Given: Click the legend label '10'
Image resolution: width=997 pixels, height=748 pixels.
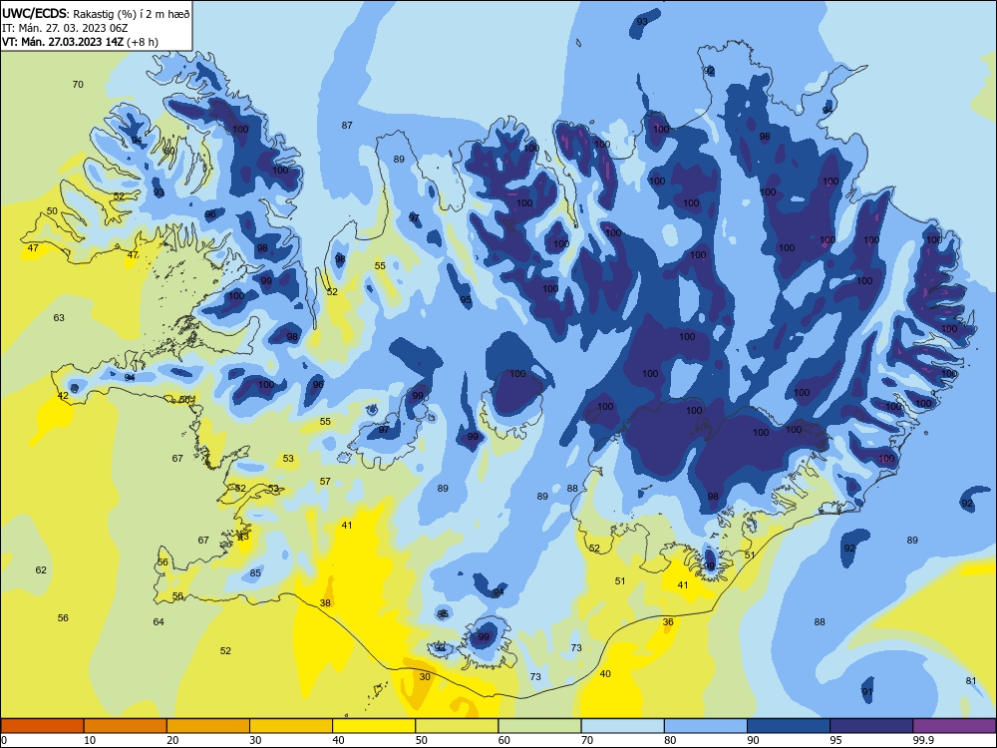Looking at the screenshot, I should [90, 740].
